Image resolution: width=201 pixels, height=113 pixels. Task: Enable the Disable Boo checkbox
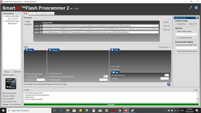pos(176,24)
